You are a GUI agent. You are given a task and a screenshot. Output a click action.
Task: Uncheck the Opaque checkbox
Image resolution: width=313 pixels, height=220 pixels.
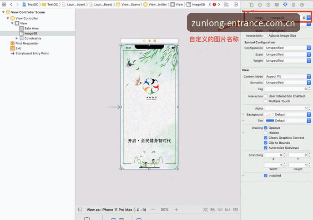pos(266,128)
